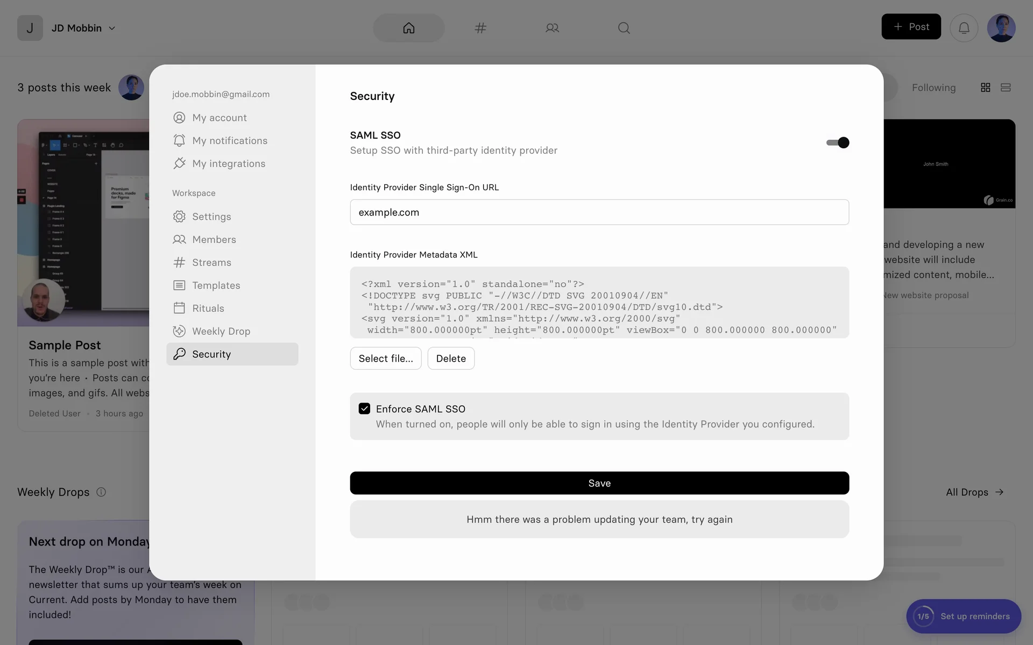
Task: Select Weekly Drop in workspace sidebar
Action: (221, 331)
